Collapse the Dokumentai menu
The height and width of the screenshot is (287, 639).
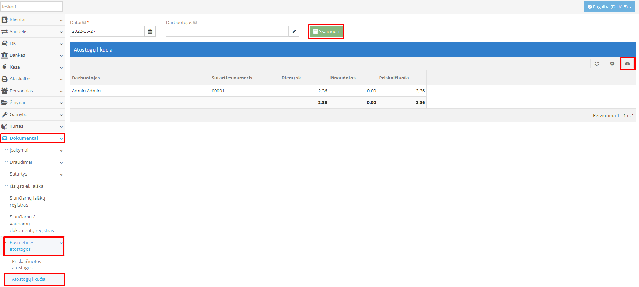(x=32, y=138)
